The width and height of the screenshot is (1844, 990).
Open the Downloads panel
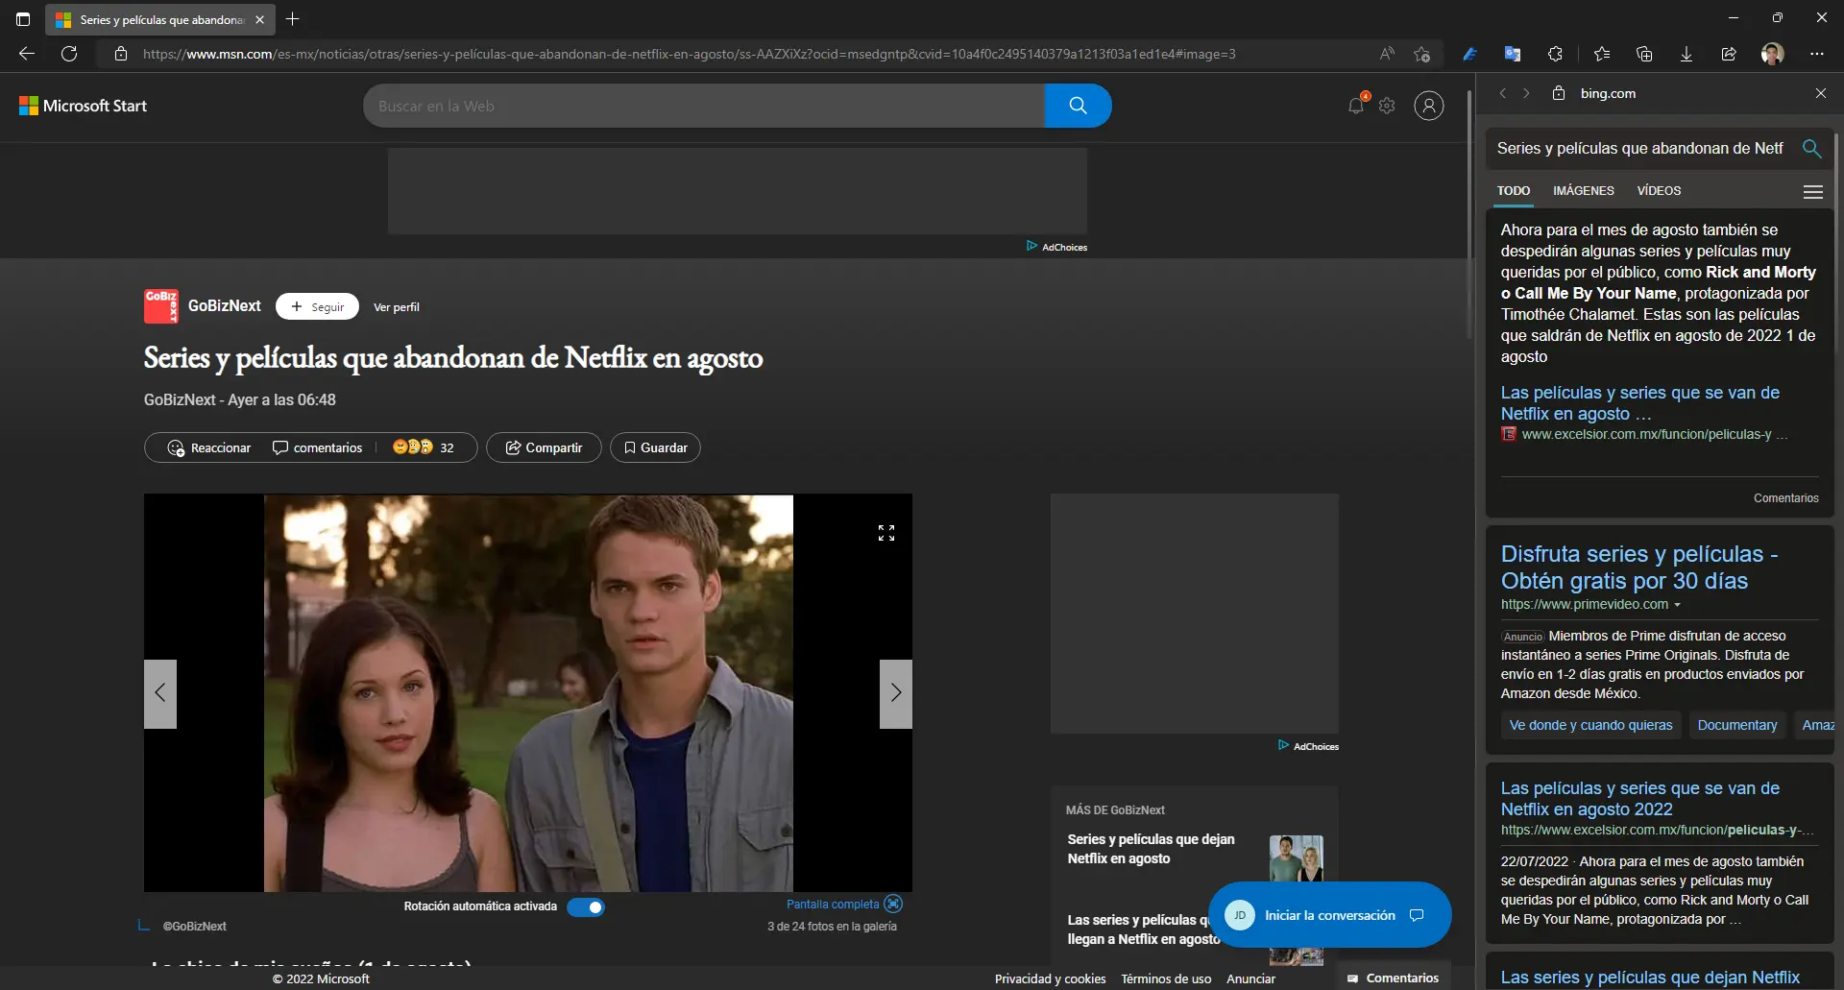(1686, 54)
